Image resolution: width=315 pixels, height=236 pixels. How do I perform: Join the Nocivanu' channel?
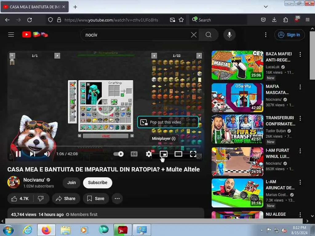click(x=71, y=183)
